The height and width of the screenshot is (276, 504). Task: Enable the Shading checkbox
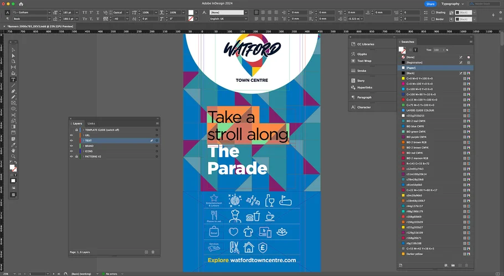click(x=433, y=13)
